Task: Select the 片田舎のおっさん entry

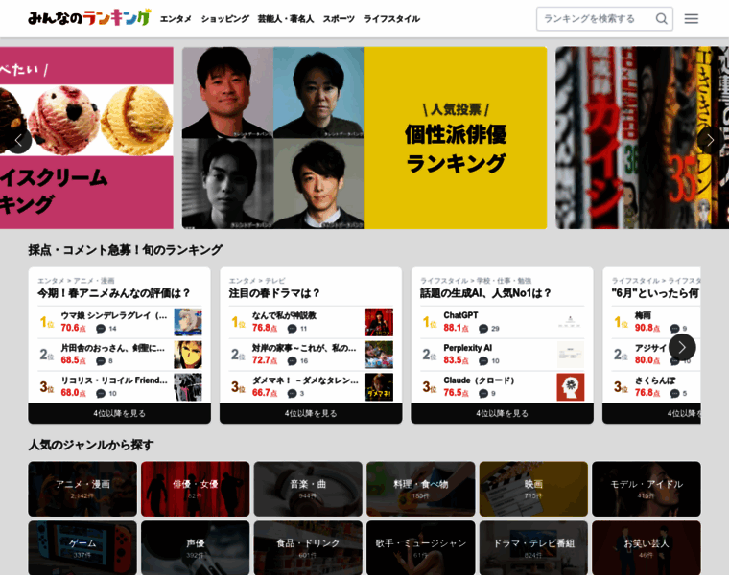Action: 120,355
